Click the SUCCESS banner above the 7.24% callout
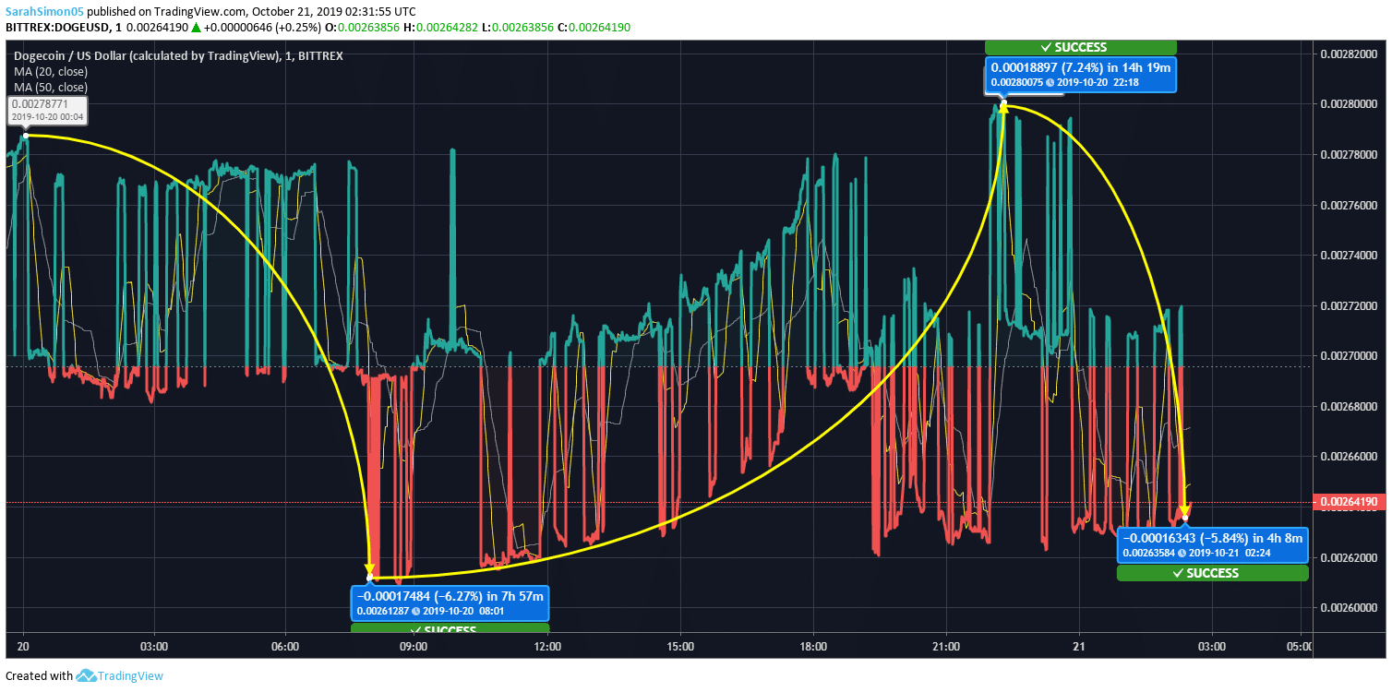This screenshot has width=1392, height=692. coord(1081,47)
